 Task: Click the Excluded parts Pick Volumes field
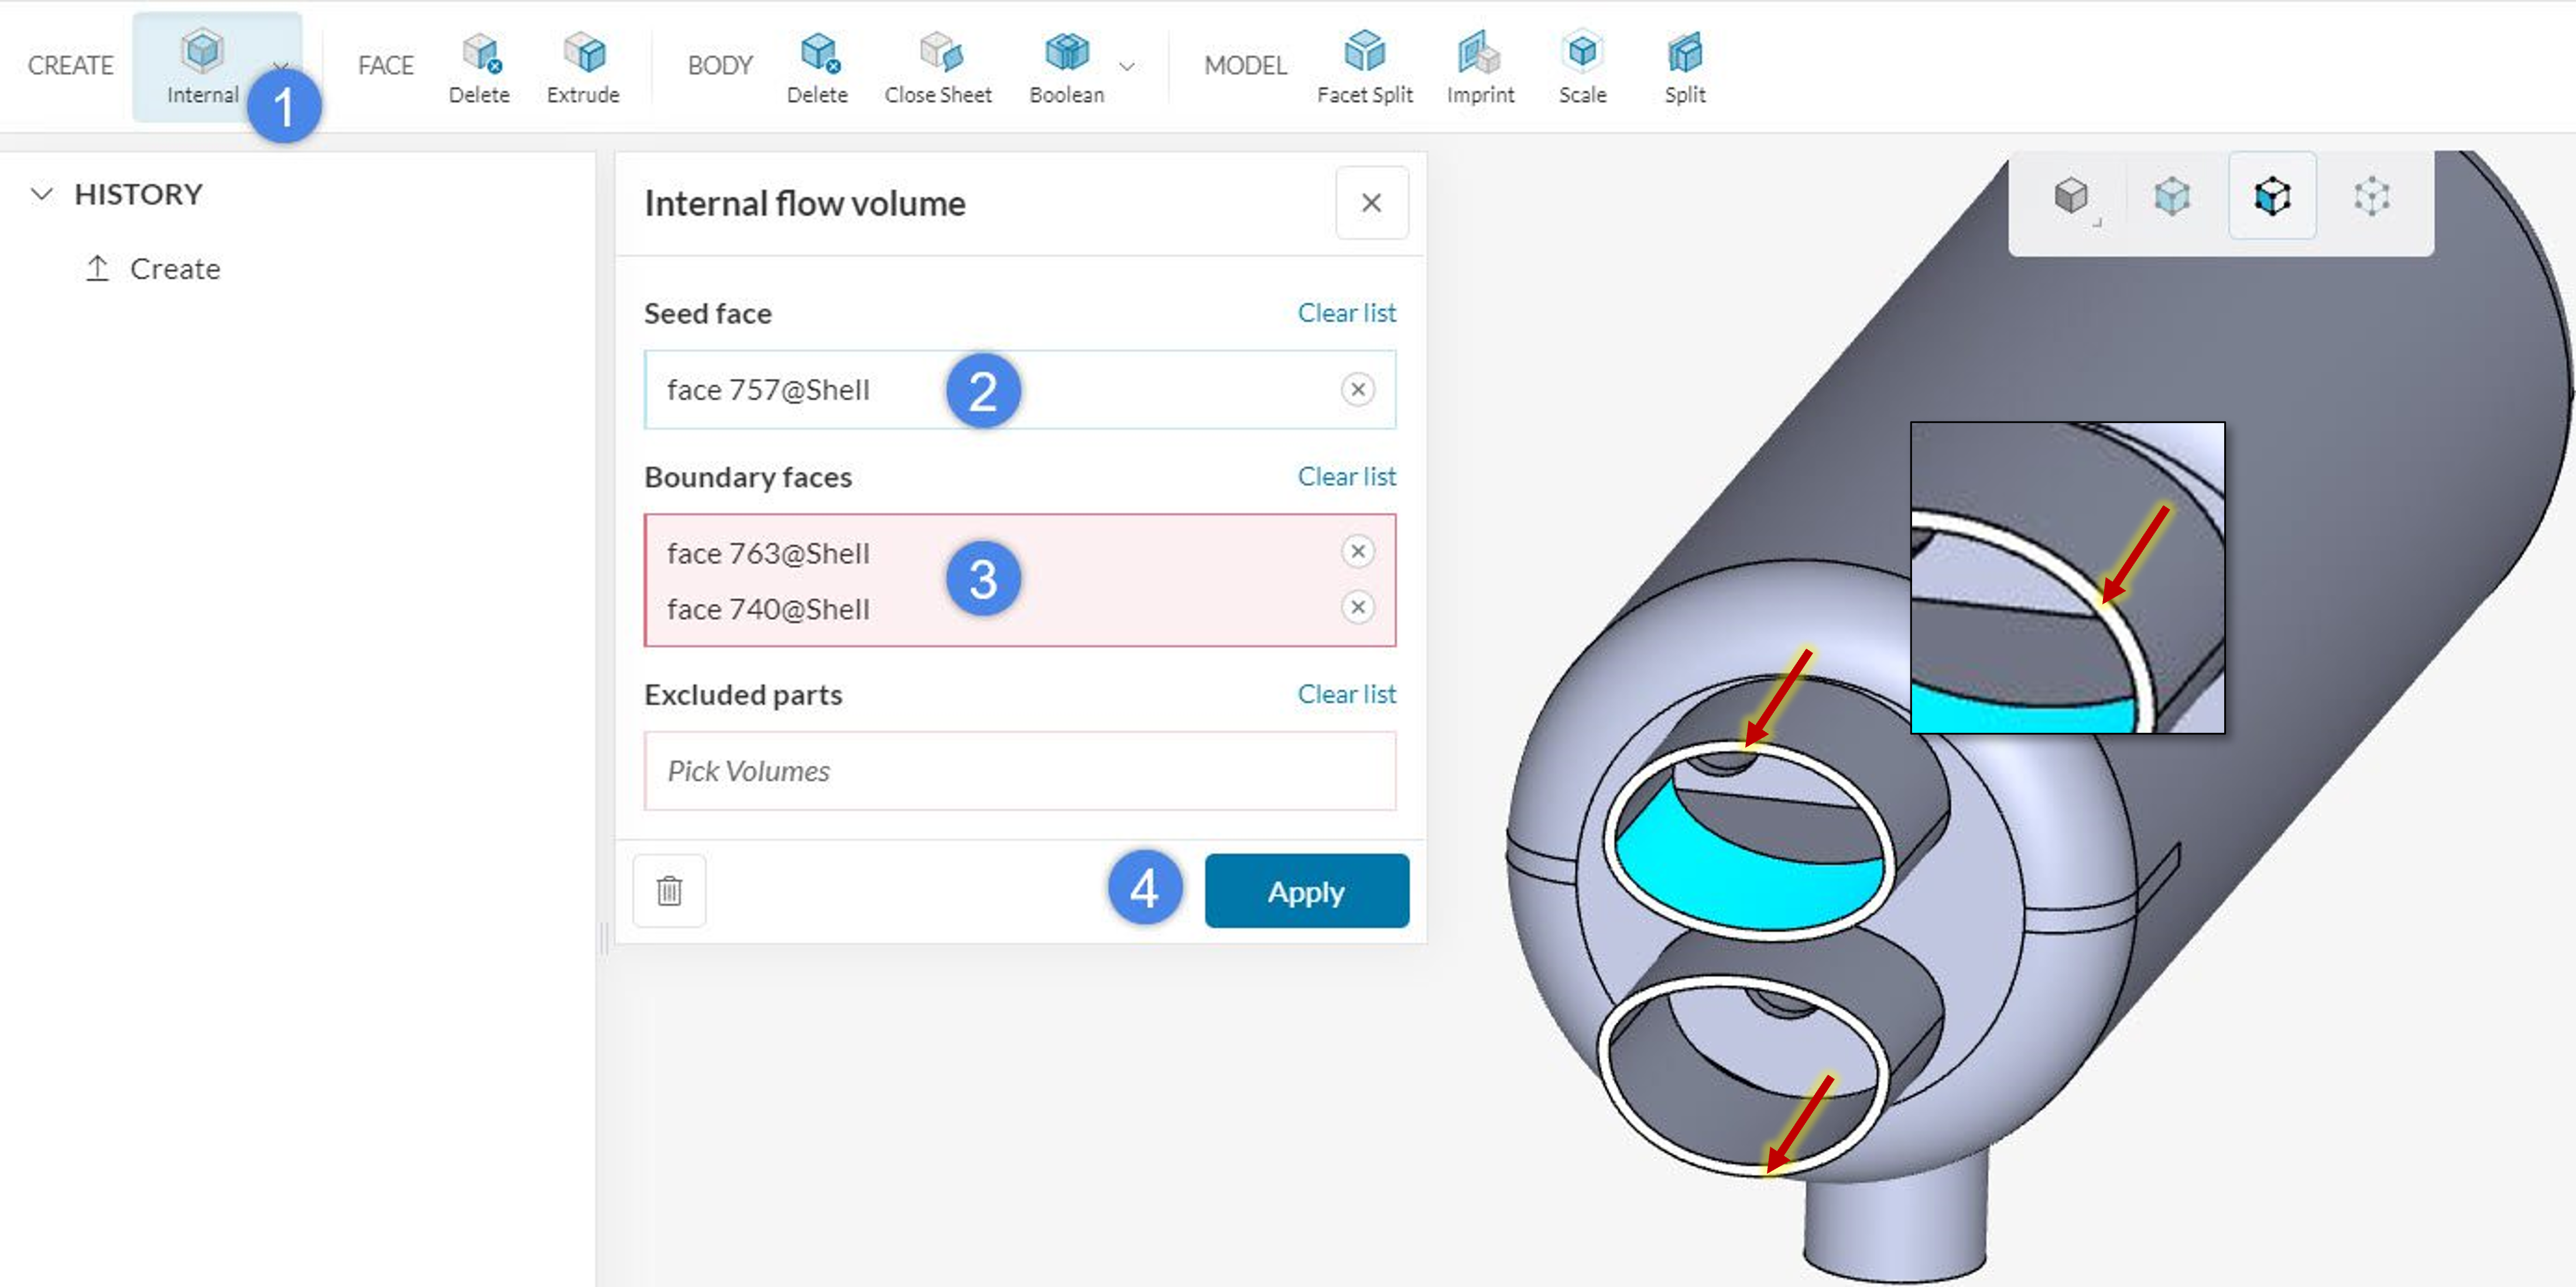click(x=1019, y=770)
